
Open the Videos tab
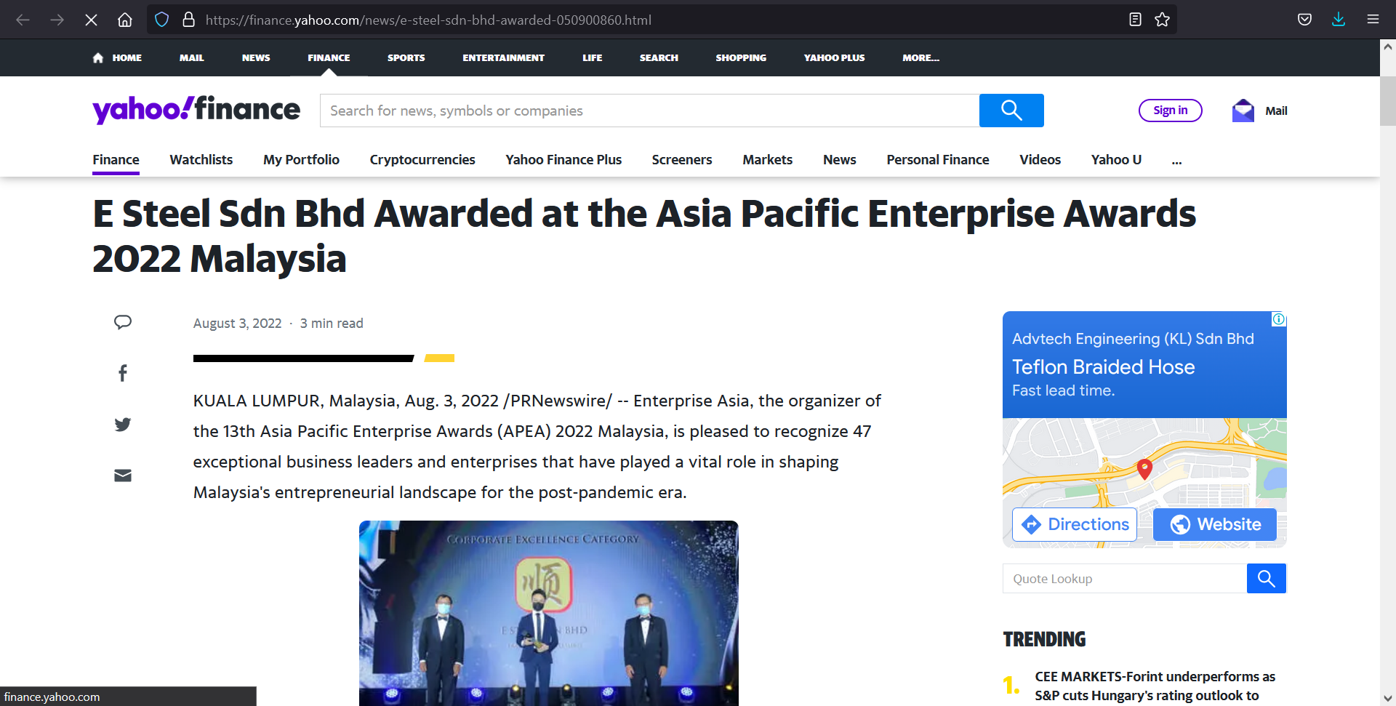coord(1040,160)
